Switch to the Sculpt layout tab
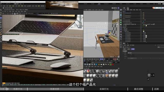164x92 pixels. [93, 4]
